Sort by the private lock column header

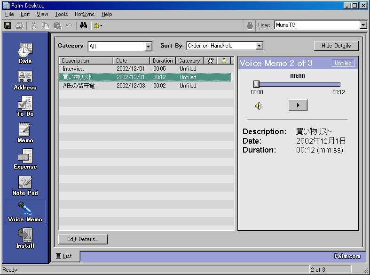224,61
